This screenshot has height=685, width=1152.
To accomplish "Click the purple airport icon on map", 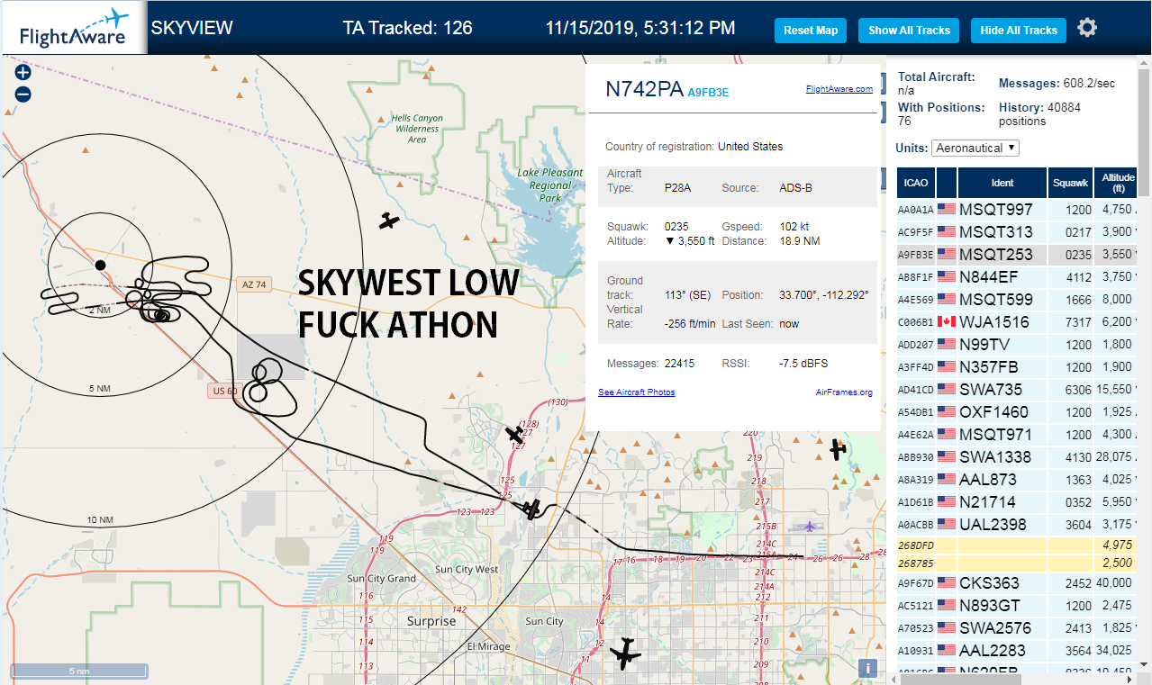I will coord(810,527).
